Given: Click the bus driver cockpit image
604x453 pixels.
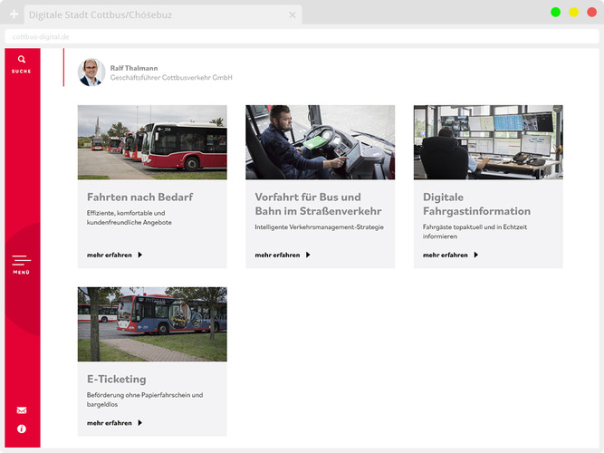Looking at the screenshot, I should coord(320,142).
